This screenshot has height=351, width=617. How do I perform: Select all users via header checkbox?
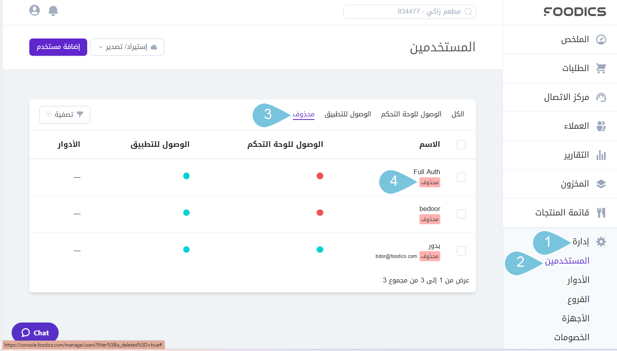(x=461, y=144)
